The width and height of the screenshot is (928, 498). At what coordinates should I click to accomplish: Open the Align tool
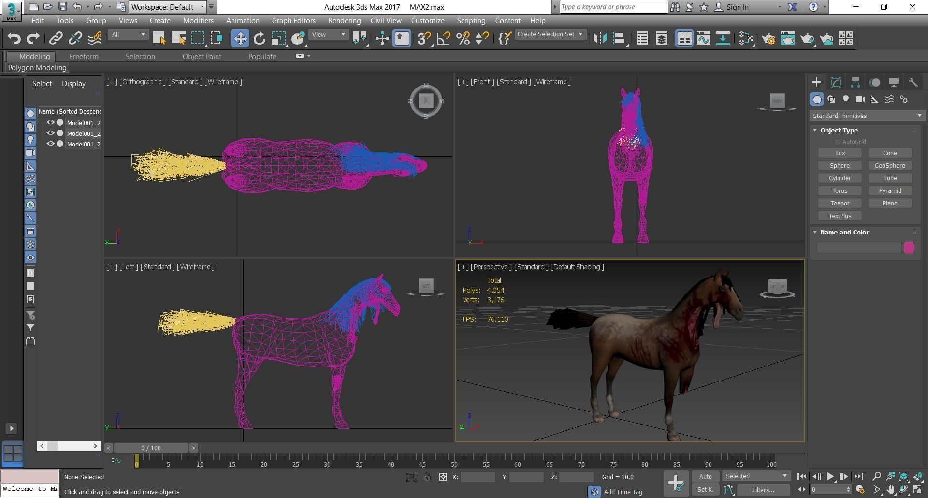tap(619, 39)
